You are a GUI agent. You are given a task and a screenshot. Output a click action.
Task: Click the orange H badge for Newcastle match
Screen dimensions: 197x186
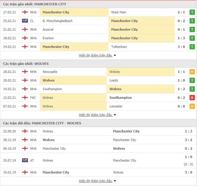point(192,72)
